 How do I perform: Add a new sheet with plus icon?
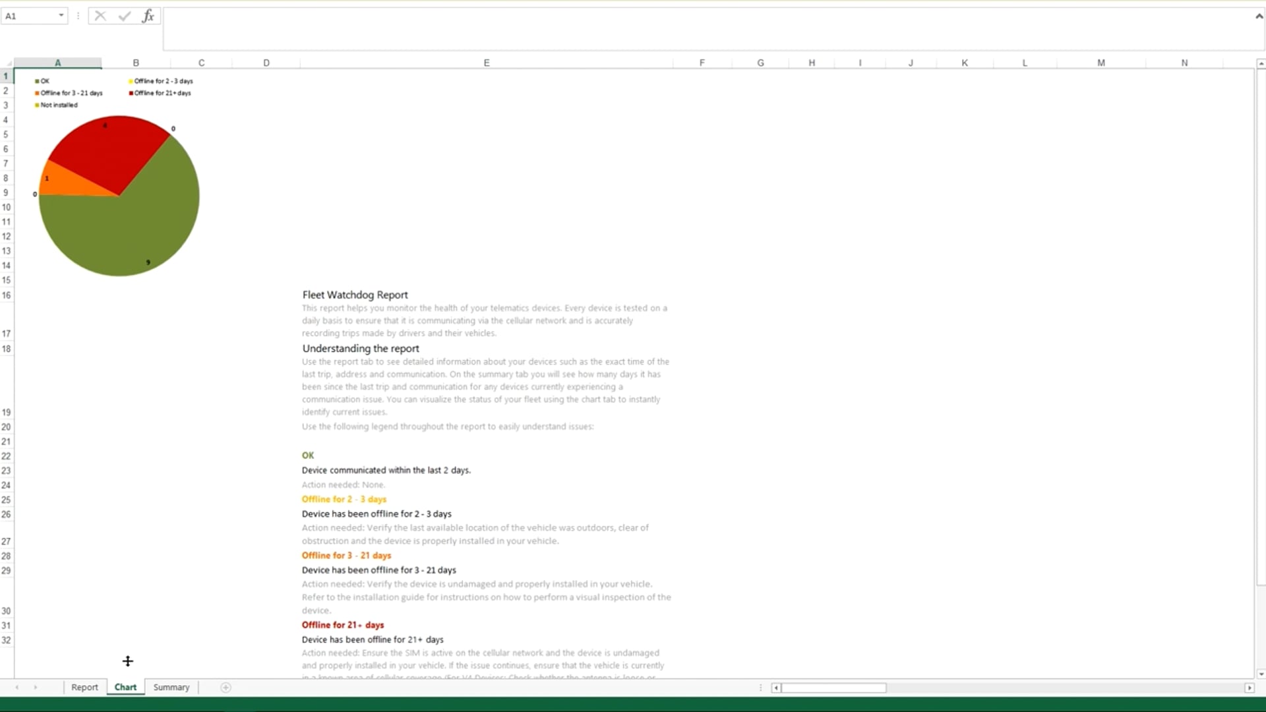click(226, 688)
